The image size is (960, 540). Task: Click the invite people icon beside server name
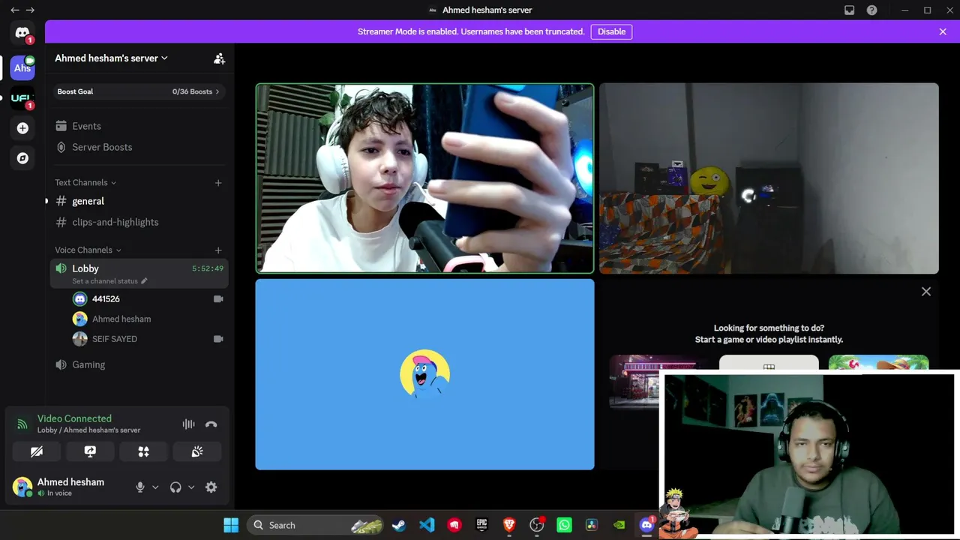click(x=219, y=58)
